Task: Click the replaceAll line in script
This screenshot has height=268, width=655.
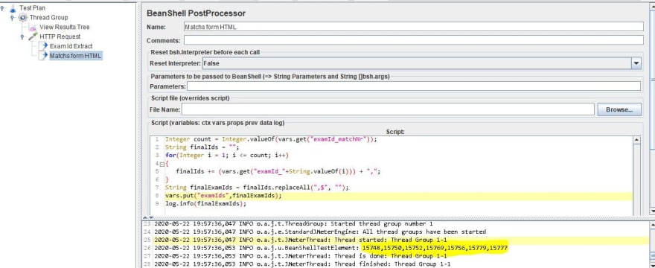Action: pos(257,188)
